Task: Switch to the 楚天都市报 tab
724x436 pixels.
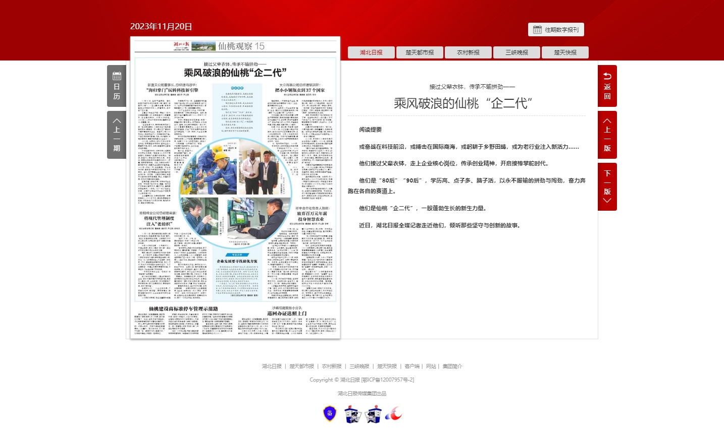Action: [420, 52]
